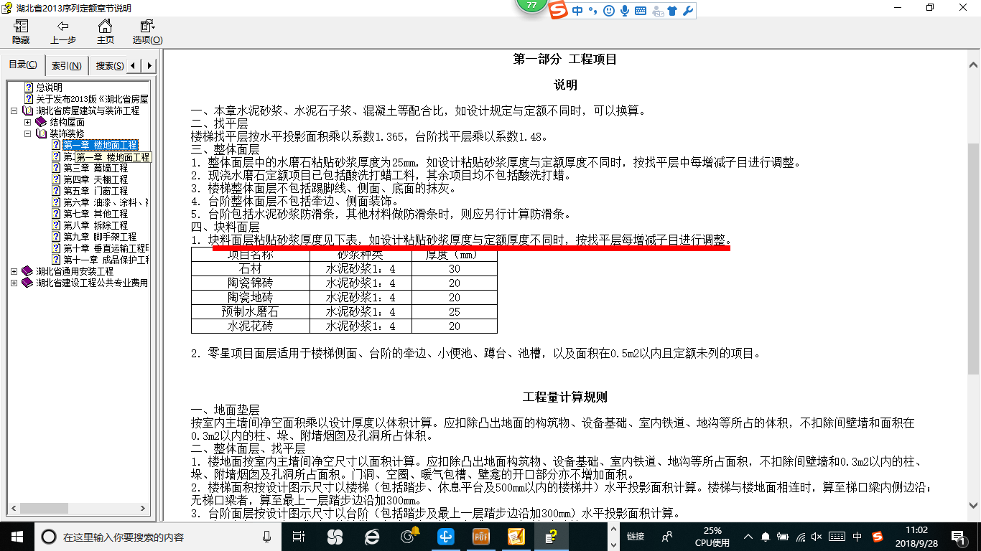Screen dimensions: 981x551
Task: Go back with the 上一步 button
Action: click(63, 32)
